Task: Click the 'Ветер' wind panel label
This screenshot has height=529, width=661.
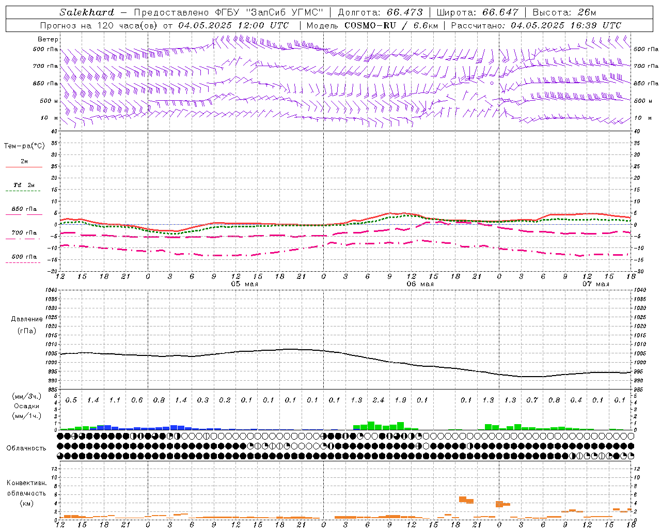Action: tap(48, 39)
